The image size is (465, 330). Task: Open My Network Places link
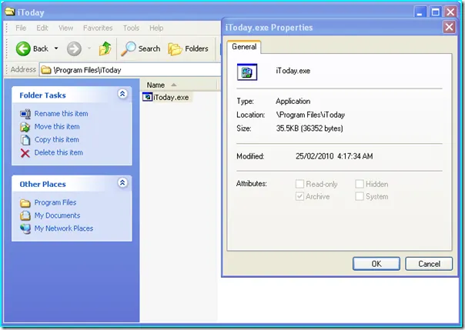coord(64,228)
